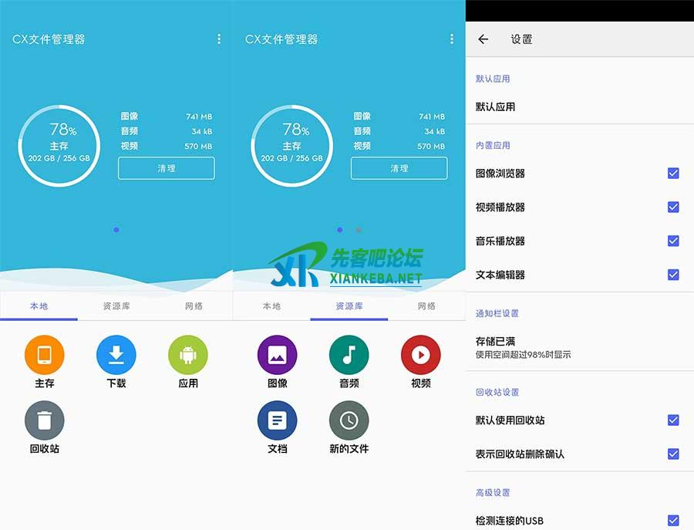Open the 回收站 recycle bin icon
The width and height of the screenshot is (694, 530).
point(45,420)
